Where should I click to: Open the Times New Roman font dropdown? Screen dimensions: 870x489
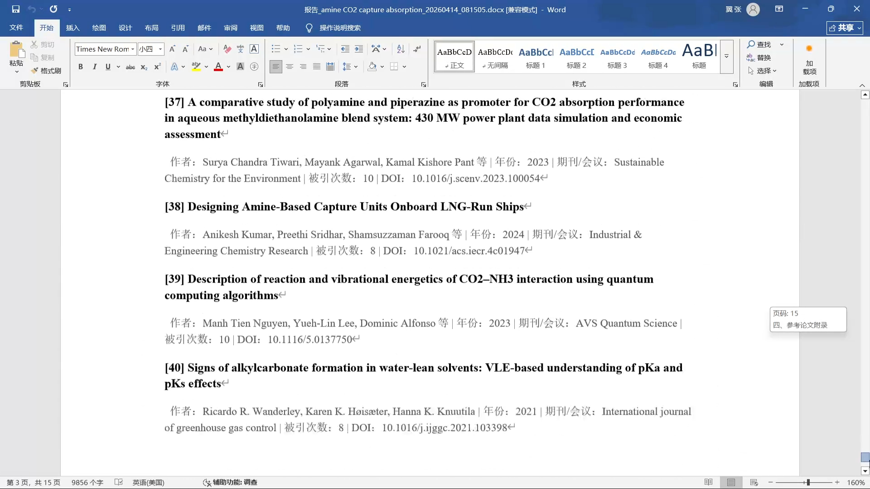pyautogui.click(x=133, y=49)
